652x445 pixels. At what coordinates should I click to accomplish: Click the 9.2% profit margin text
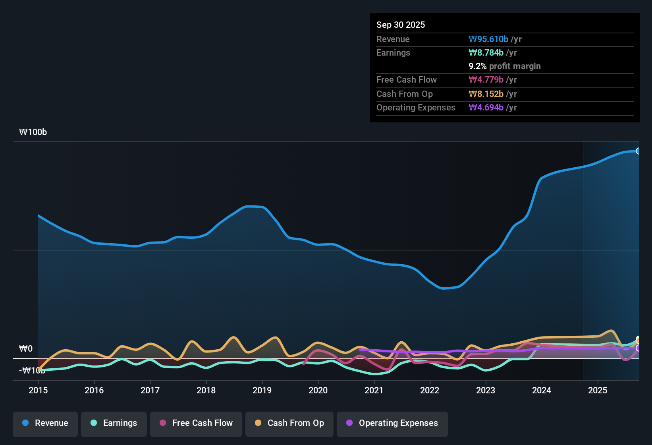point(505,66)
